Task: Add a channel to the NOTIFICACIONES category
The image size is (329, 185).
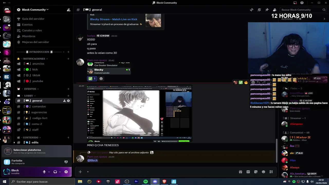Action: (x=68, y=59)
